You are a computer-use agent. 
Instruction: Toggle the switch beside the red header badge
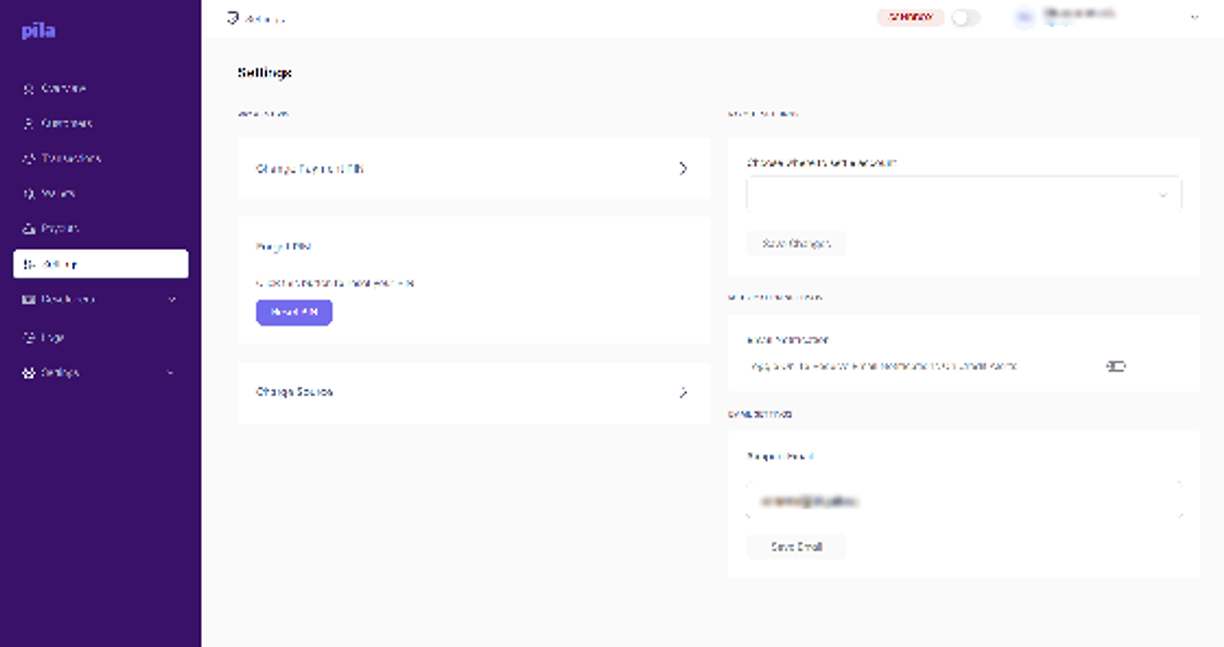(x=965, y=18)
